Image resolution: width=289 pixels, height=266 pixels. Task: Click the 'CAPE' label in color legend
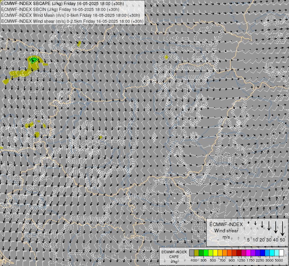coord(174,257)
